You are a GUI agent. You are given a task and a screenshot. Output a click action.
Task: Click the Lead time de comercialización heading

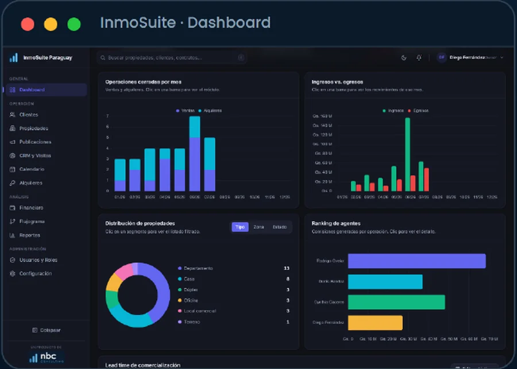tap(143, 365)
